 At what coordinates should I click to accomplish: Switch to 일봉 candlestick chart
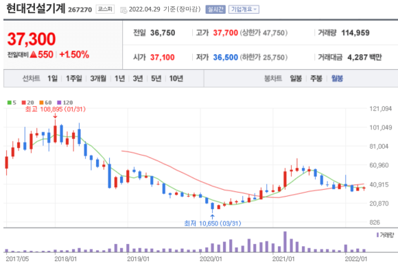296,79
